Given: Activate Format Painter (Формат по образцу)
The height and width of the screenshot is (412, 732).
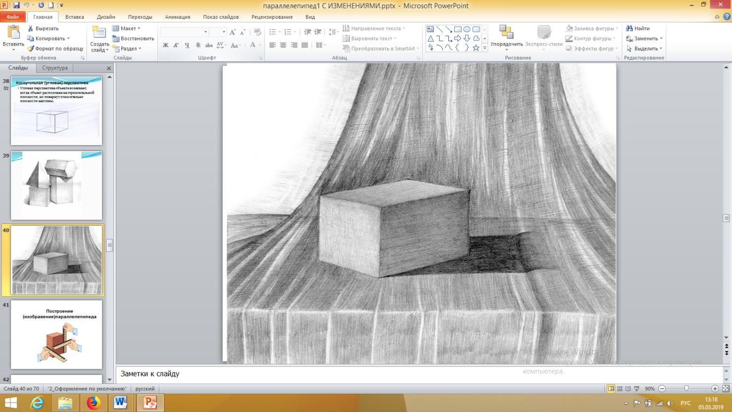Looking at the screenshot, I should pos(55,49).
